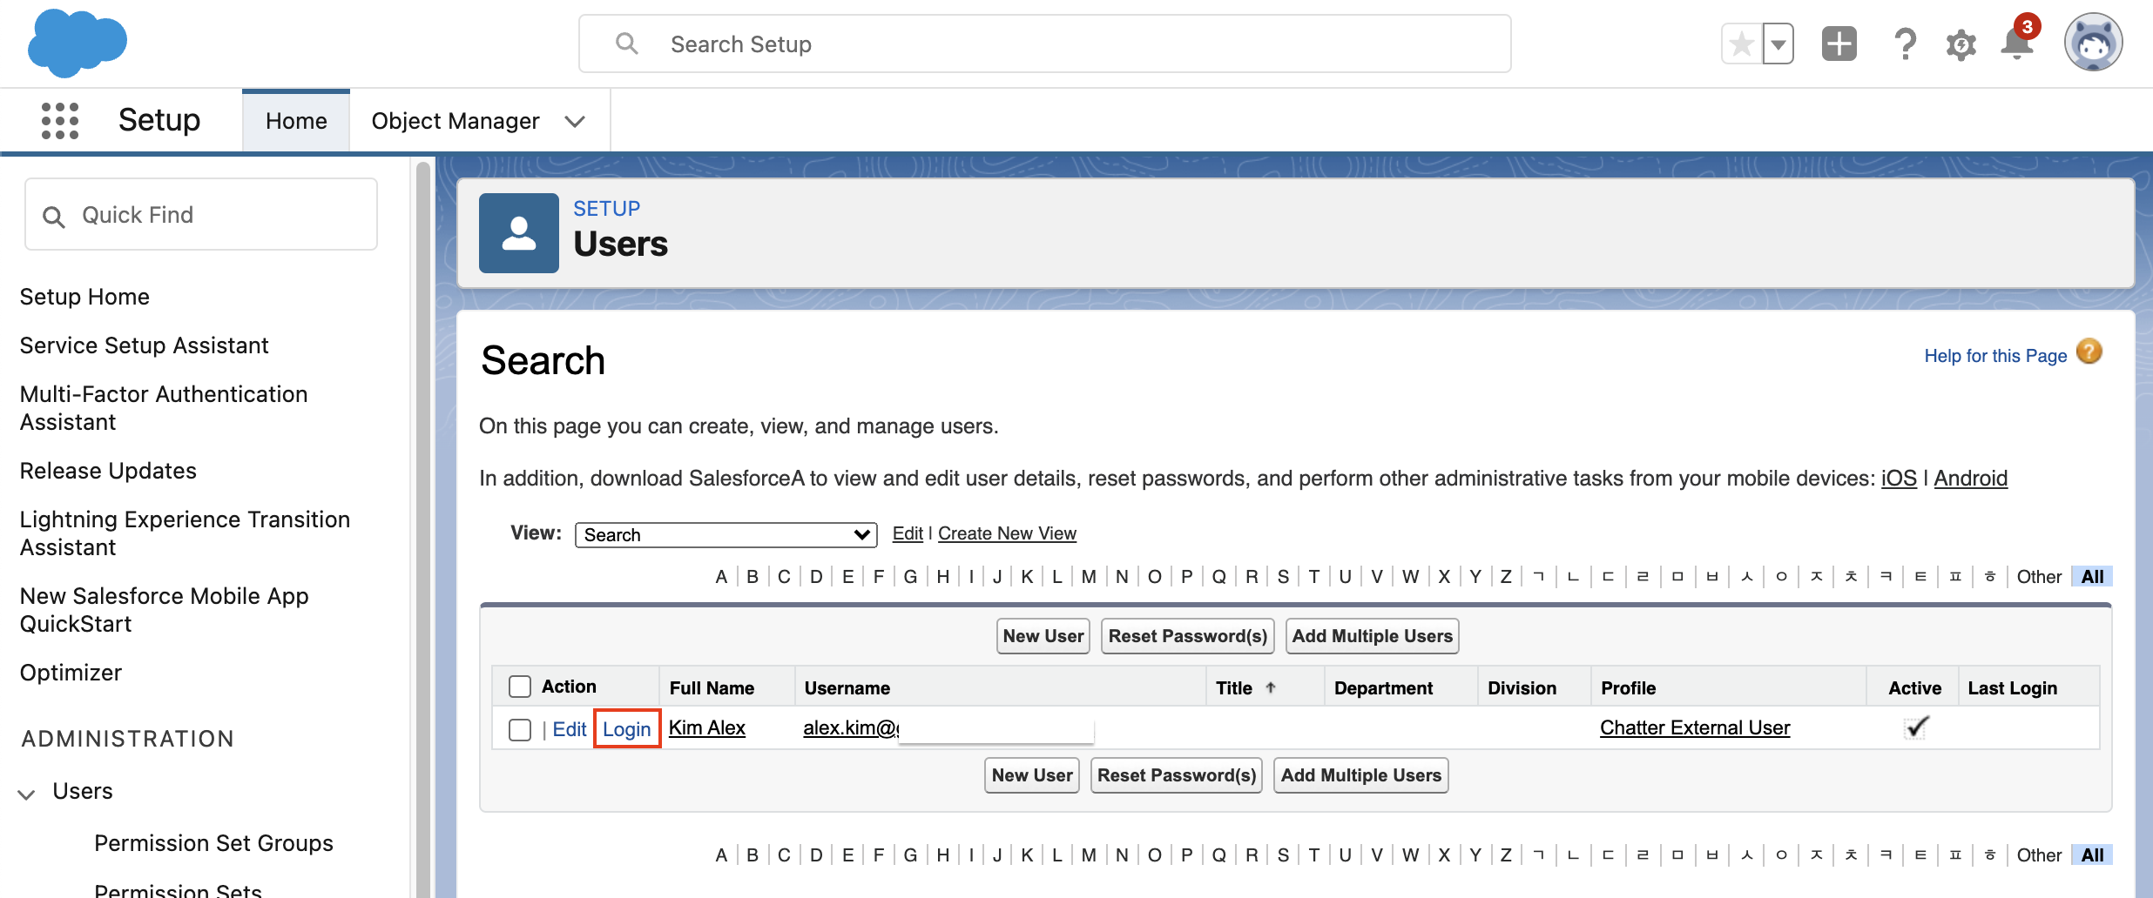Filter by Other in top index

[x=2039, y=577]
